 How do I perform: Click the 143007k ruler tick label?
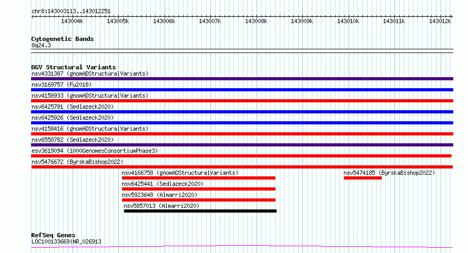coord(210,21)
